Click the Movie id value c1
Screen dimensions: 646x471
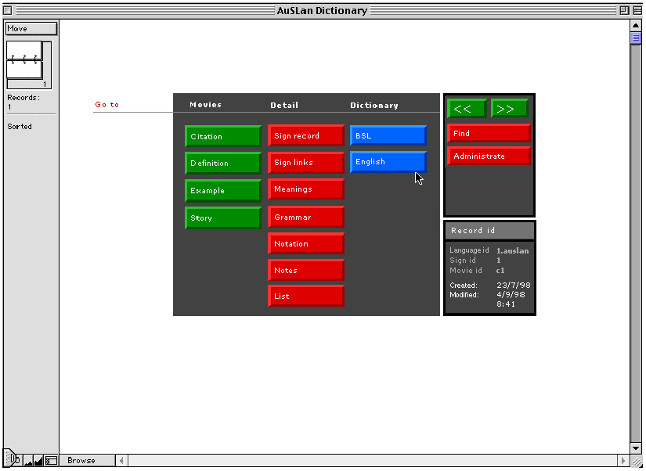coord(500,271)
